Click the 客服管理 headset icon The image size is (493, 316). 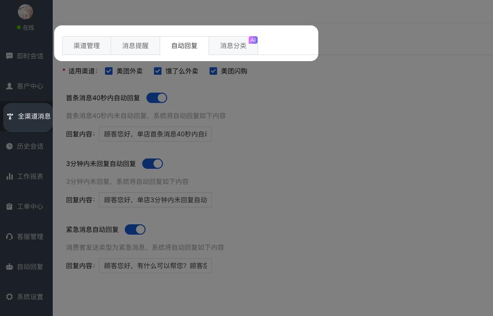[x=9, y=237]
